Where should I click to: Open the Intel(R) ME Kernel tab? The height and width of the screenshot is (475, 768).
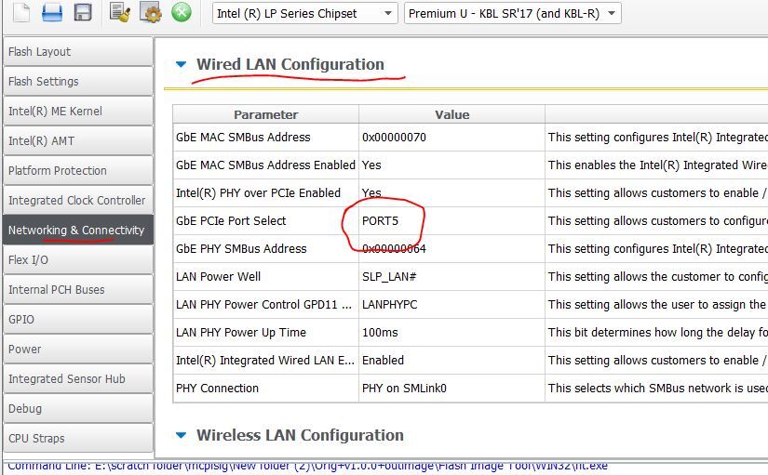(77, 112)
